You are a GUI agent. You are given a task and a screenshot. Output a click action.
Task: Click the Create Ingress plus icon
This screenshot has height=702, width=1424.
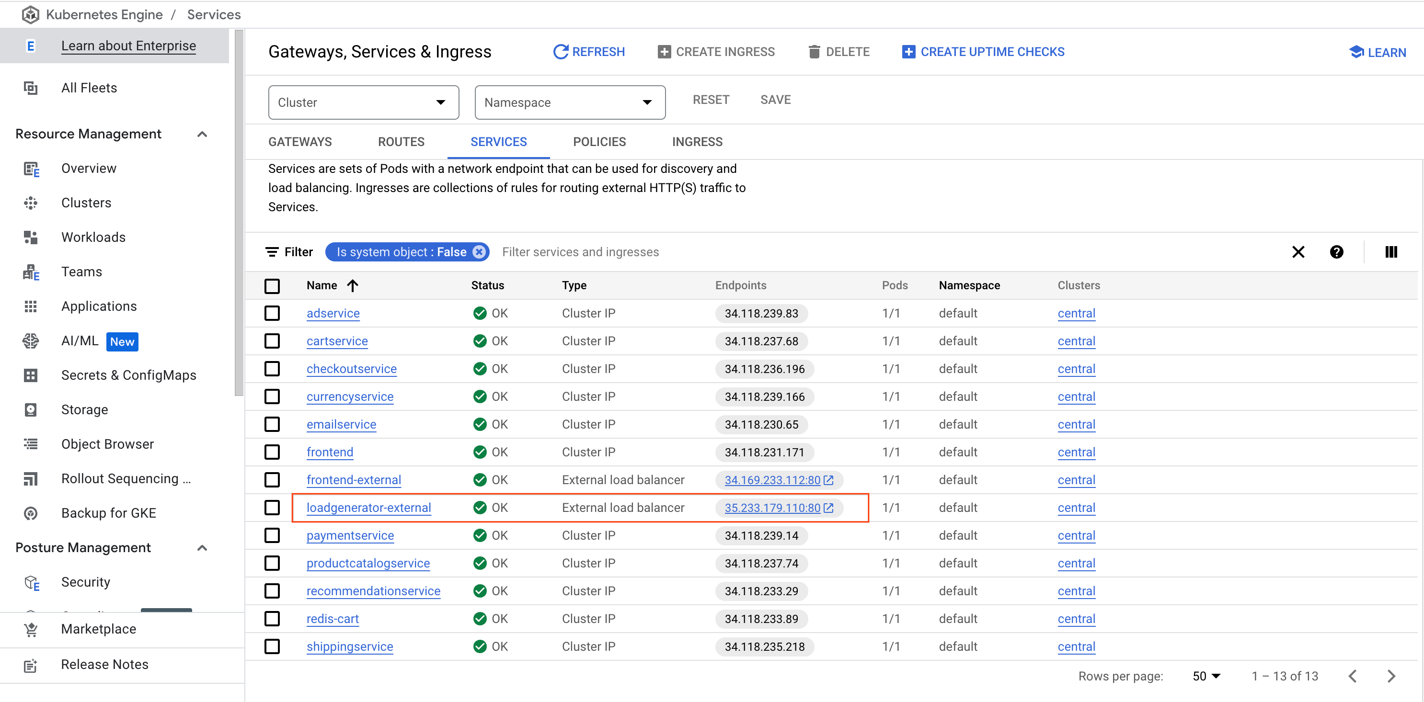664,52
